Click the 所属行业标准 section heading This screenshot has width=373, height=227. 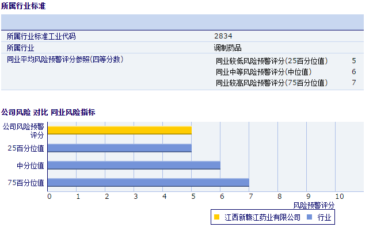click(x=23, y=6)
